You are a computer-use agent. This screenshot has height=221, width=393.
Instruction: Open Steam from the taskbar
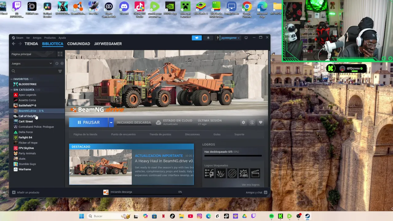point(307,216)
